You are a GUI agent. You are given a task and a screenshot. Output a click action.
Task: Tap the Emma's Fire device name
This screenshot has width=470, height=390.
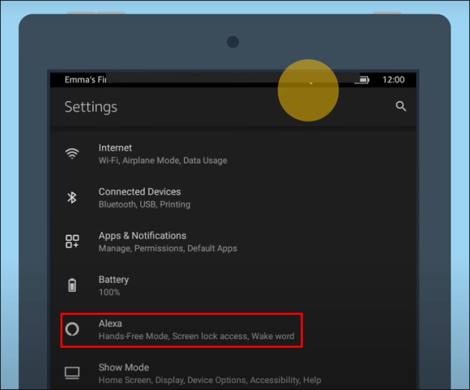point(85,80)
